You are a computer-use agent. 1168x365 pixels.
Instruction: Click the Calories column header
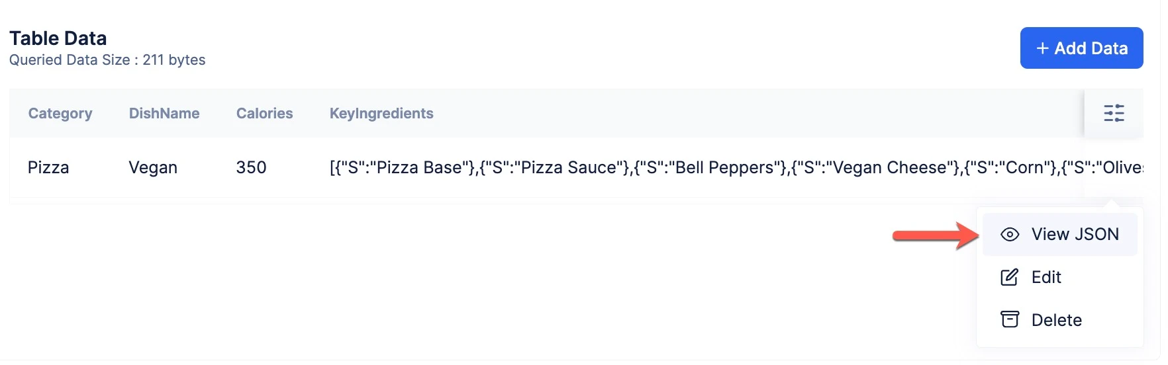coord(264,114)
